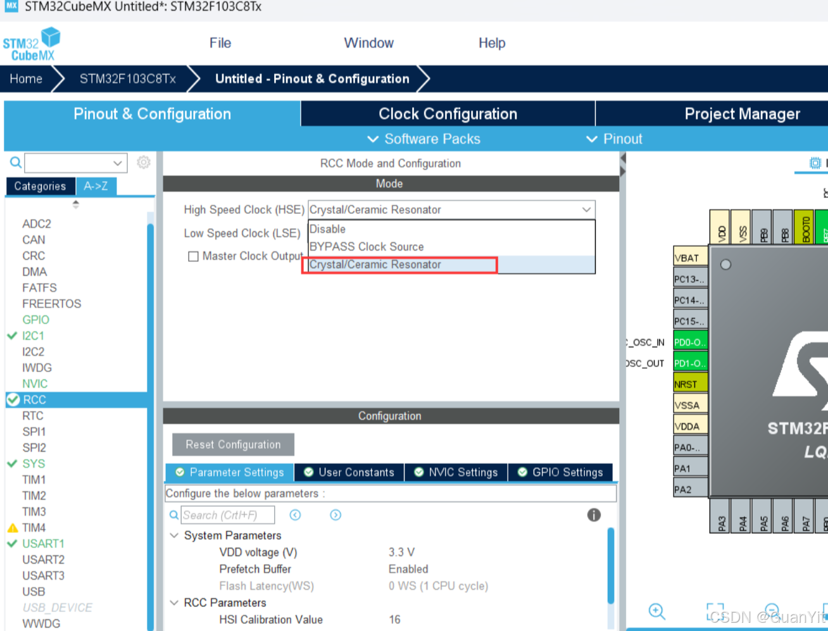This screenshot has width=828, height=631.
Task: Expand the Software Packs menu
Action: 423,139
